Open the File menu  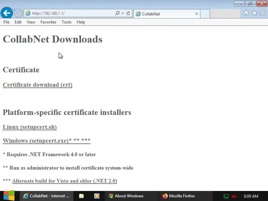(x=6, y=22)
